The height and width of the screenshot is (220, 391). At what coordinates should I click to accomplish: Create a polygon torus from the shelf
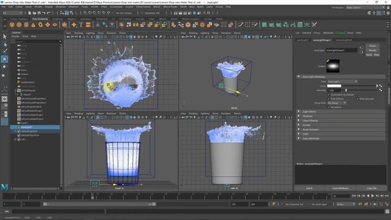(40, 24)
